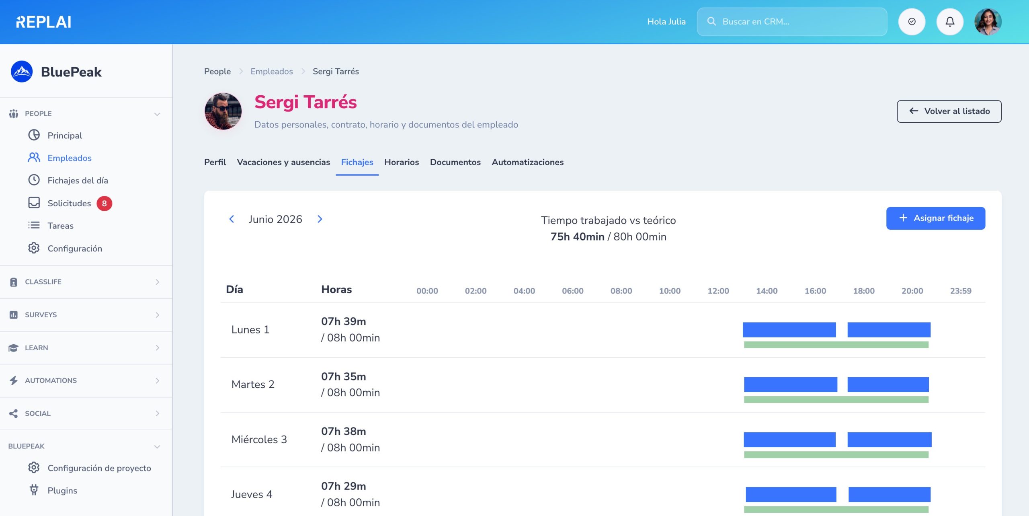Click the 07h 39m hours for Lunes 1

click(344, 321)
